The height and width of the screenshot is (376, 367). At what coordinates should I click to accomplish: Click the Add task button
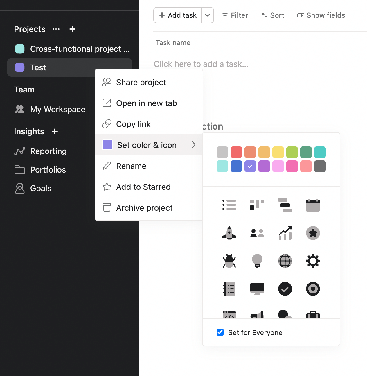coord(178,15)
